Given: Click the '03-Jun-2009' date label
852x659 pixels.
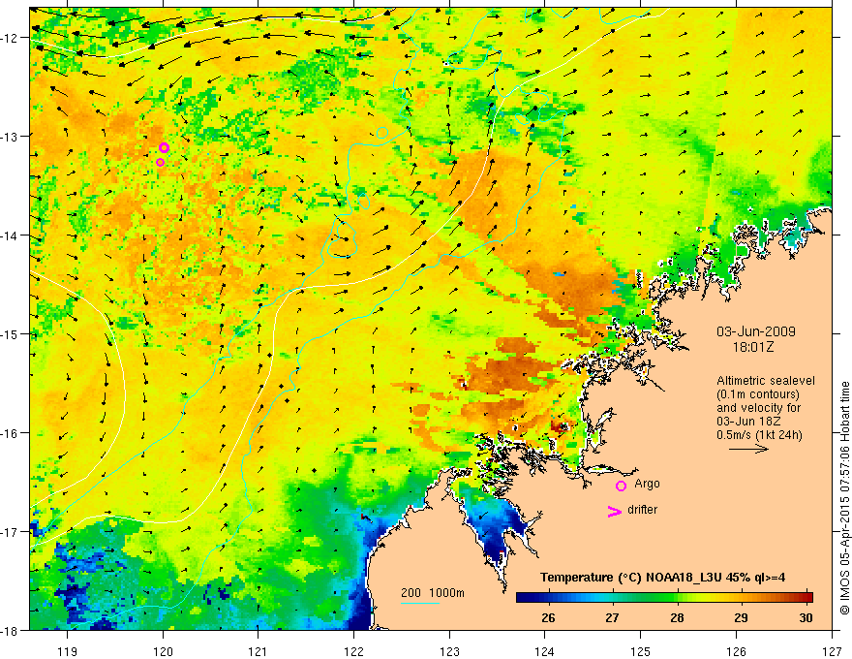Looking at the screenshot, I should point(756,331).
